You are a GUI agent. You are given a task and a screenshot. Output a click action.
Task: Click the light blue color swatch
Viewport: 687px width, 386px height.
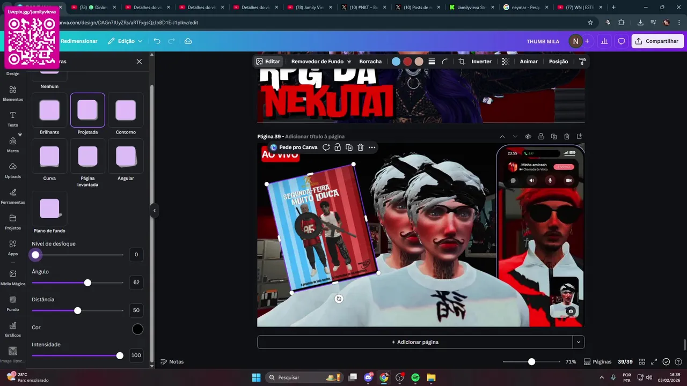click(x=396, y=62)
